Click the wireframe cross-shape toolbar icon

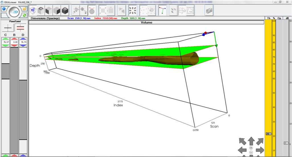pos(182,11)
